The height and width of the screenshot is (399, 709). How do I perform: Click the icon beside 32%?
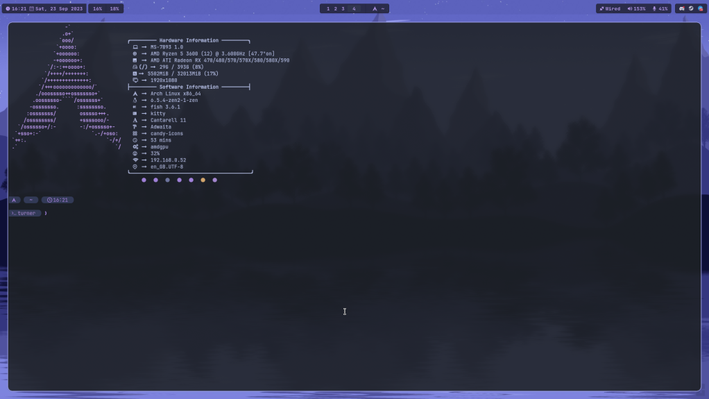pos(135,153)
